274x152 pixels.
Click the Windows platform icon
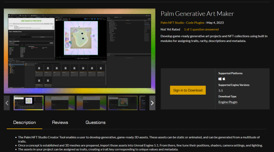click(x=220, y=79)
